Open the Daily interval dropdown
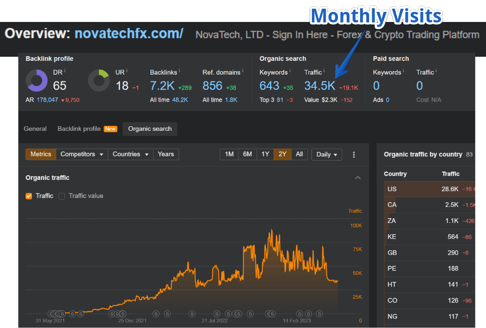Screen dimensions: 486x328 click(x=327, y=155)
